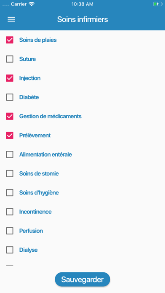Viewport: 165px width, 293px height.
Task: Tap the Alimentation entérale label text
Action: point(45,154)
